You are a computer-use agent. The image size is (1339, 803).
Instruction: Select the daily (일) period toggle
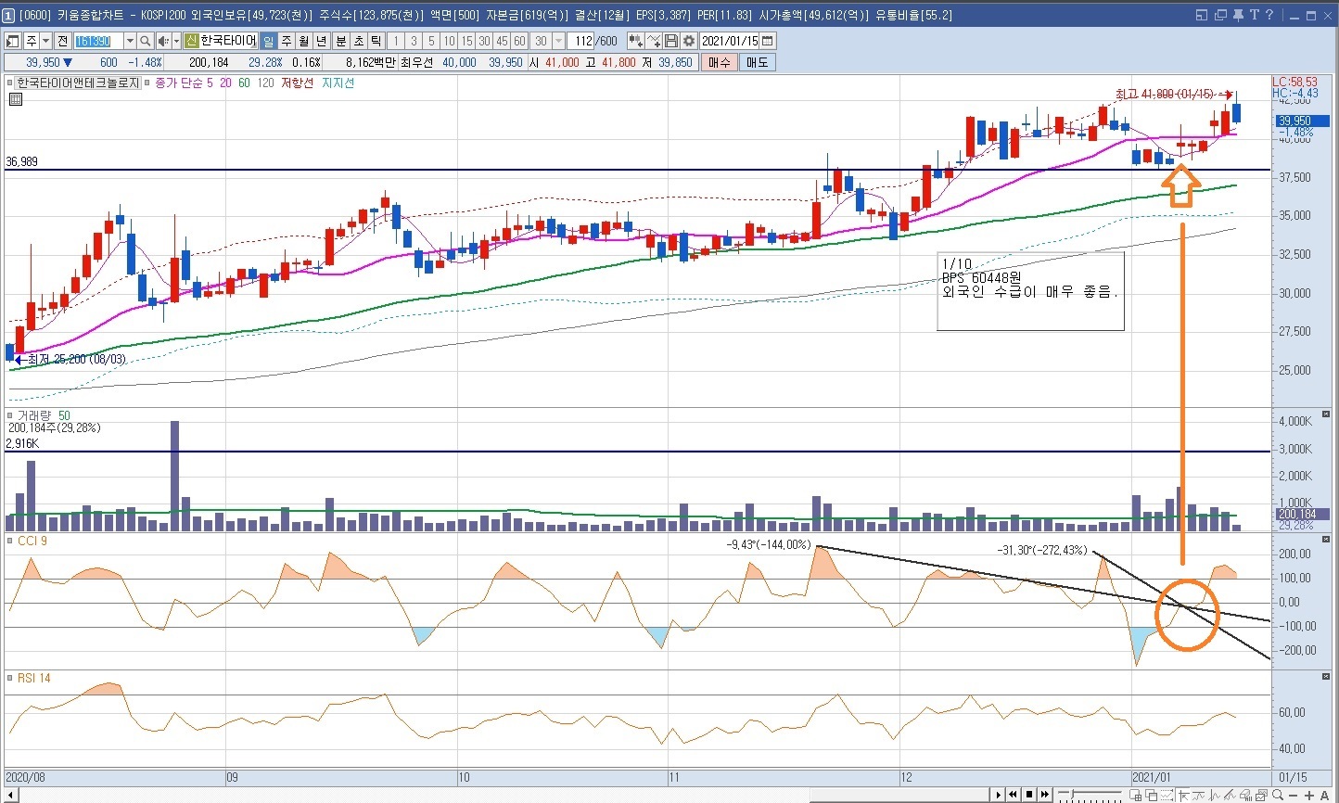pyautogui.click(x=268, y=41)
